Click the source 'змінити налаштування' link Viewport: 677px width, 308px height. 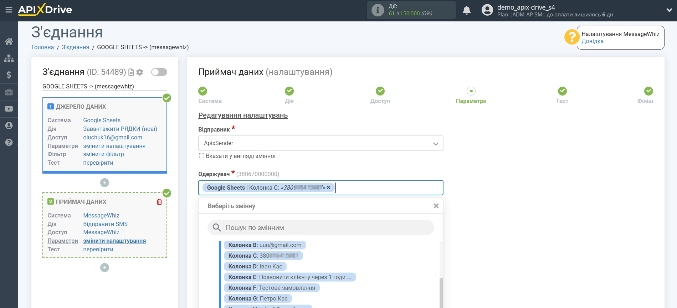(x=114, y=146)
